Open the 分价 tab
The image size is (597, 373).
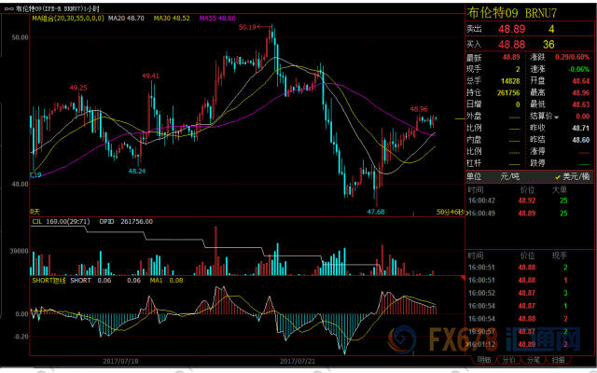coord(508,359)
